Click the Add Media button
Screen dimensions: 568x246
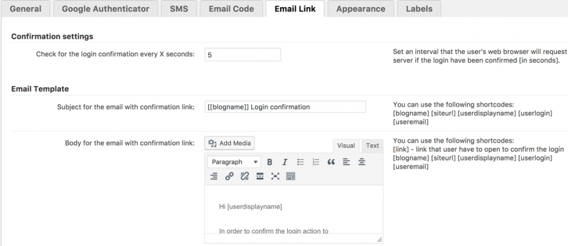(x=230, y=143)
